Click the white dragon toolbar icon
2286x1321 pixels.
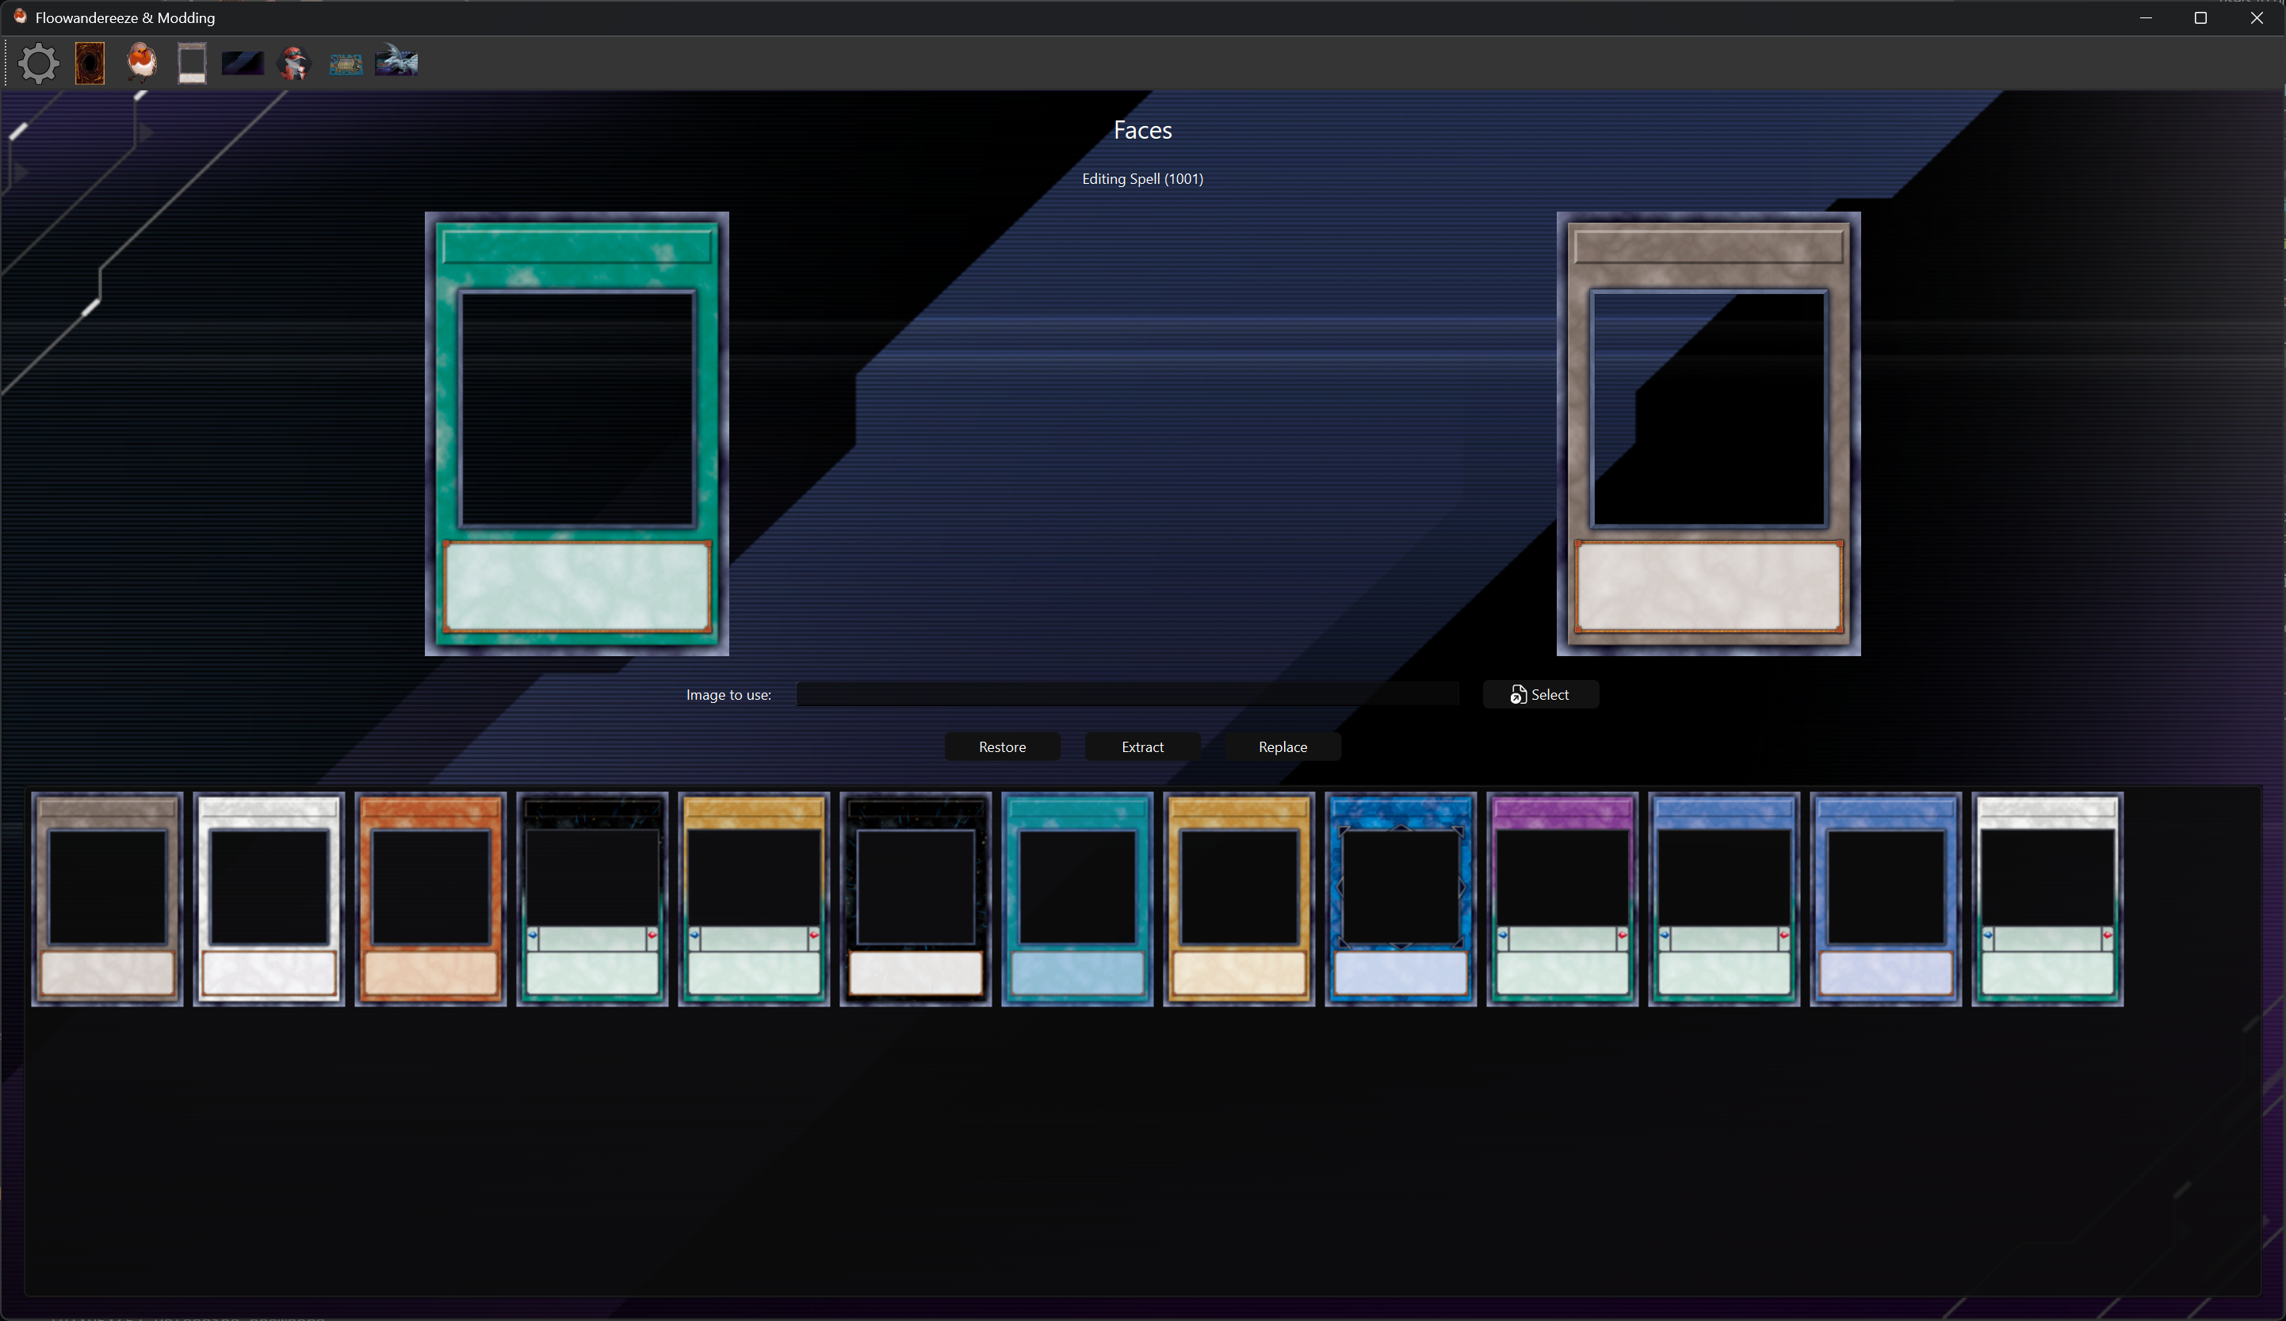tap(396, 61)
